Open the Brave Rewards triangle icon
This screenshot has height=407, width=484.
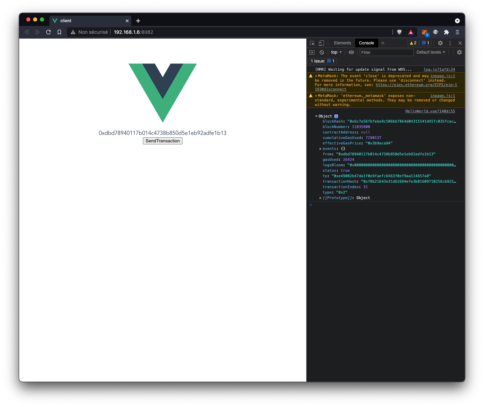[x=411, y=32]
